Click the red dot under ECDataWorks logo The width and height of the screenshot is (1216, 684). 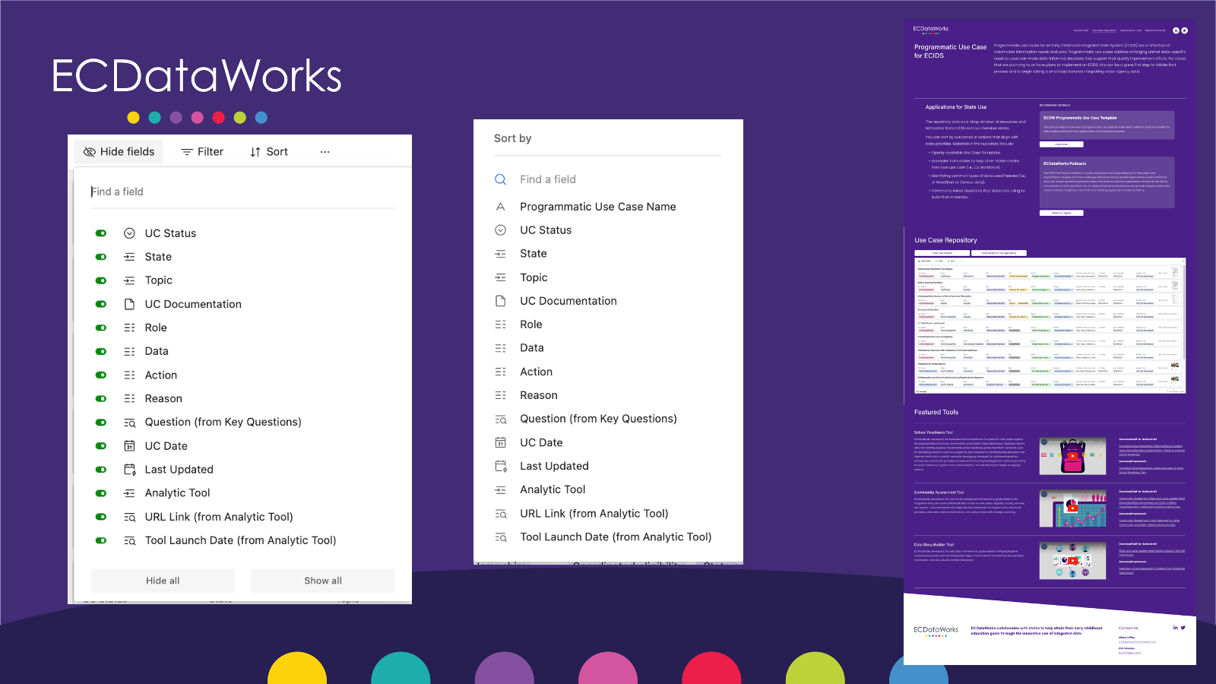tap(219, 118)
